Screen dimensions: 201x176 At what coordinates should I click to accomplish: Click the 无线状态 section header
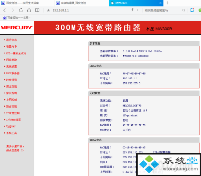coord(144,93)
